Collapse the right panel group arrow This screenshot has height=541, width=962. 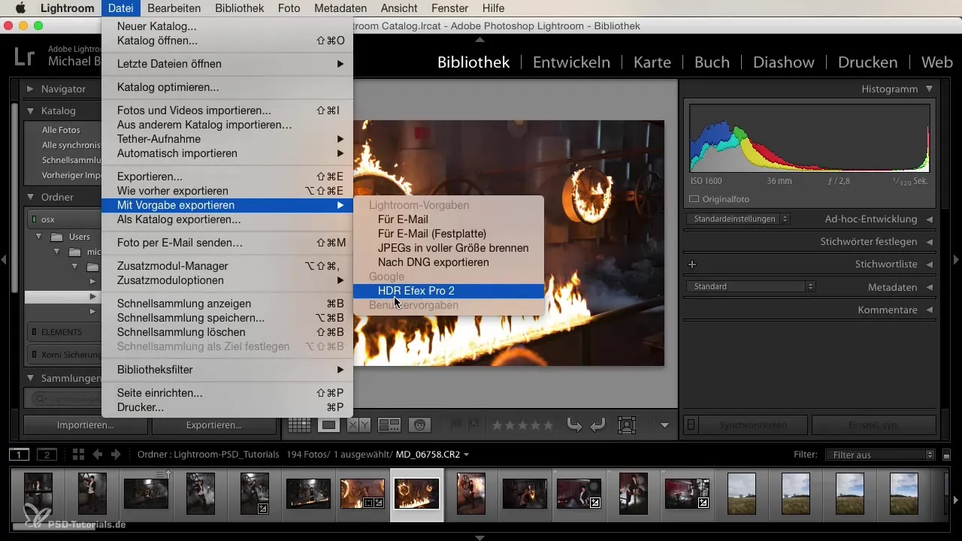(x=957, y=259)
